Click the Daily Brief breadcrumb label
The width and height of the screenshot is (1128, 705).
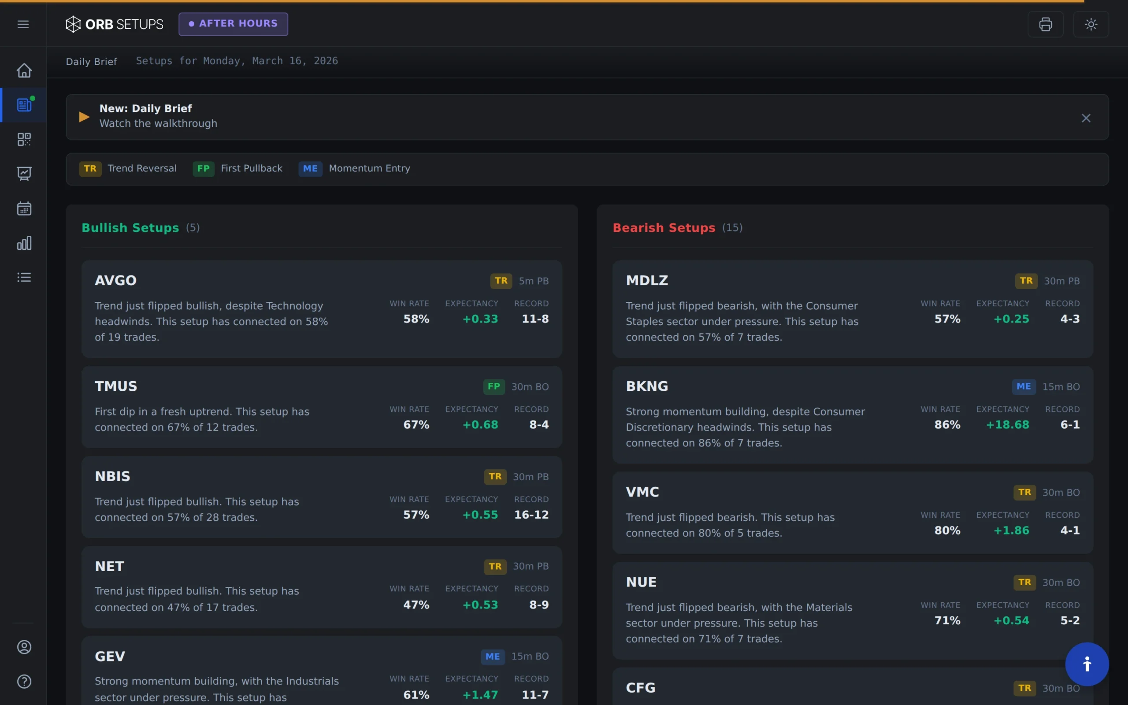coord(91,62)
